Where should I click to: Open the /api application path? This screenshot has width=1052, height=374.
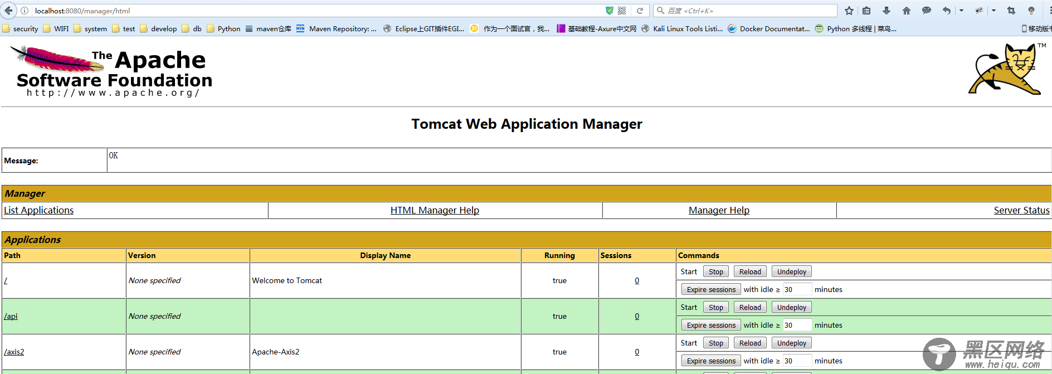coord(11,316)
